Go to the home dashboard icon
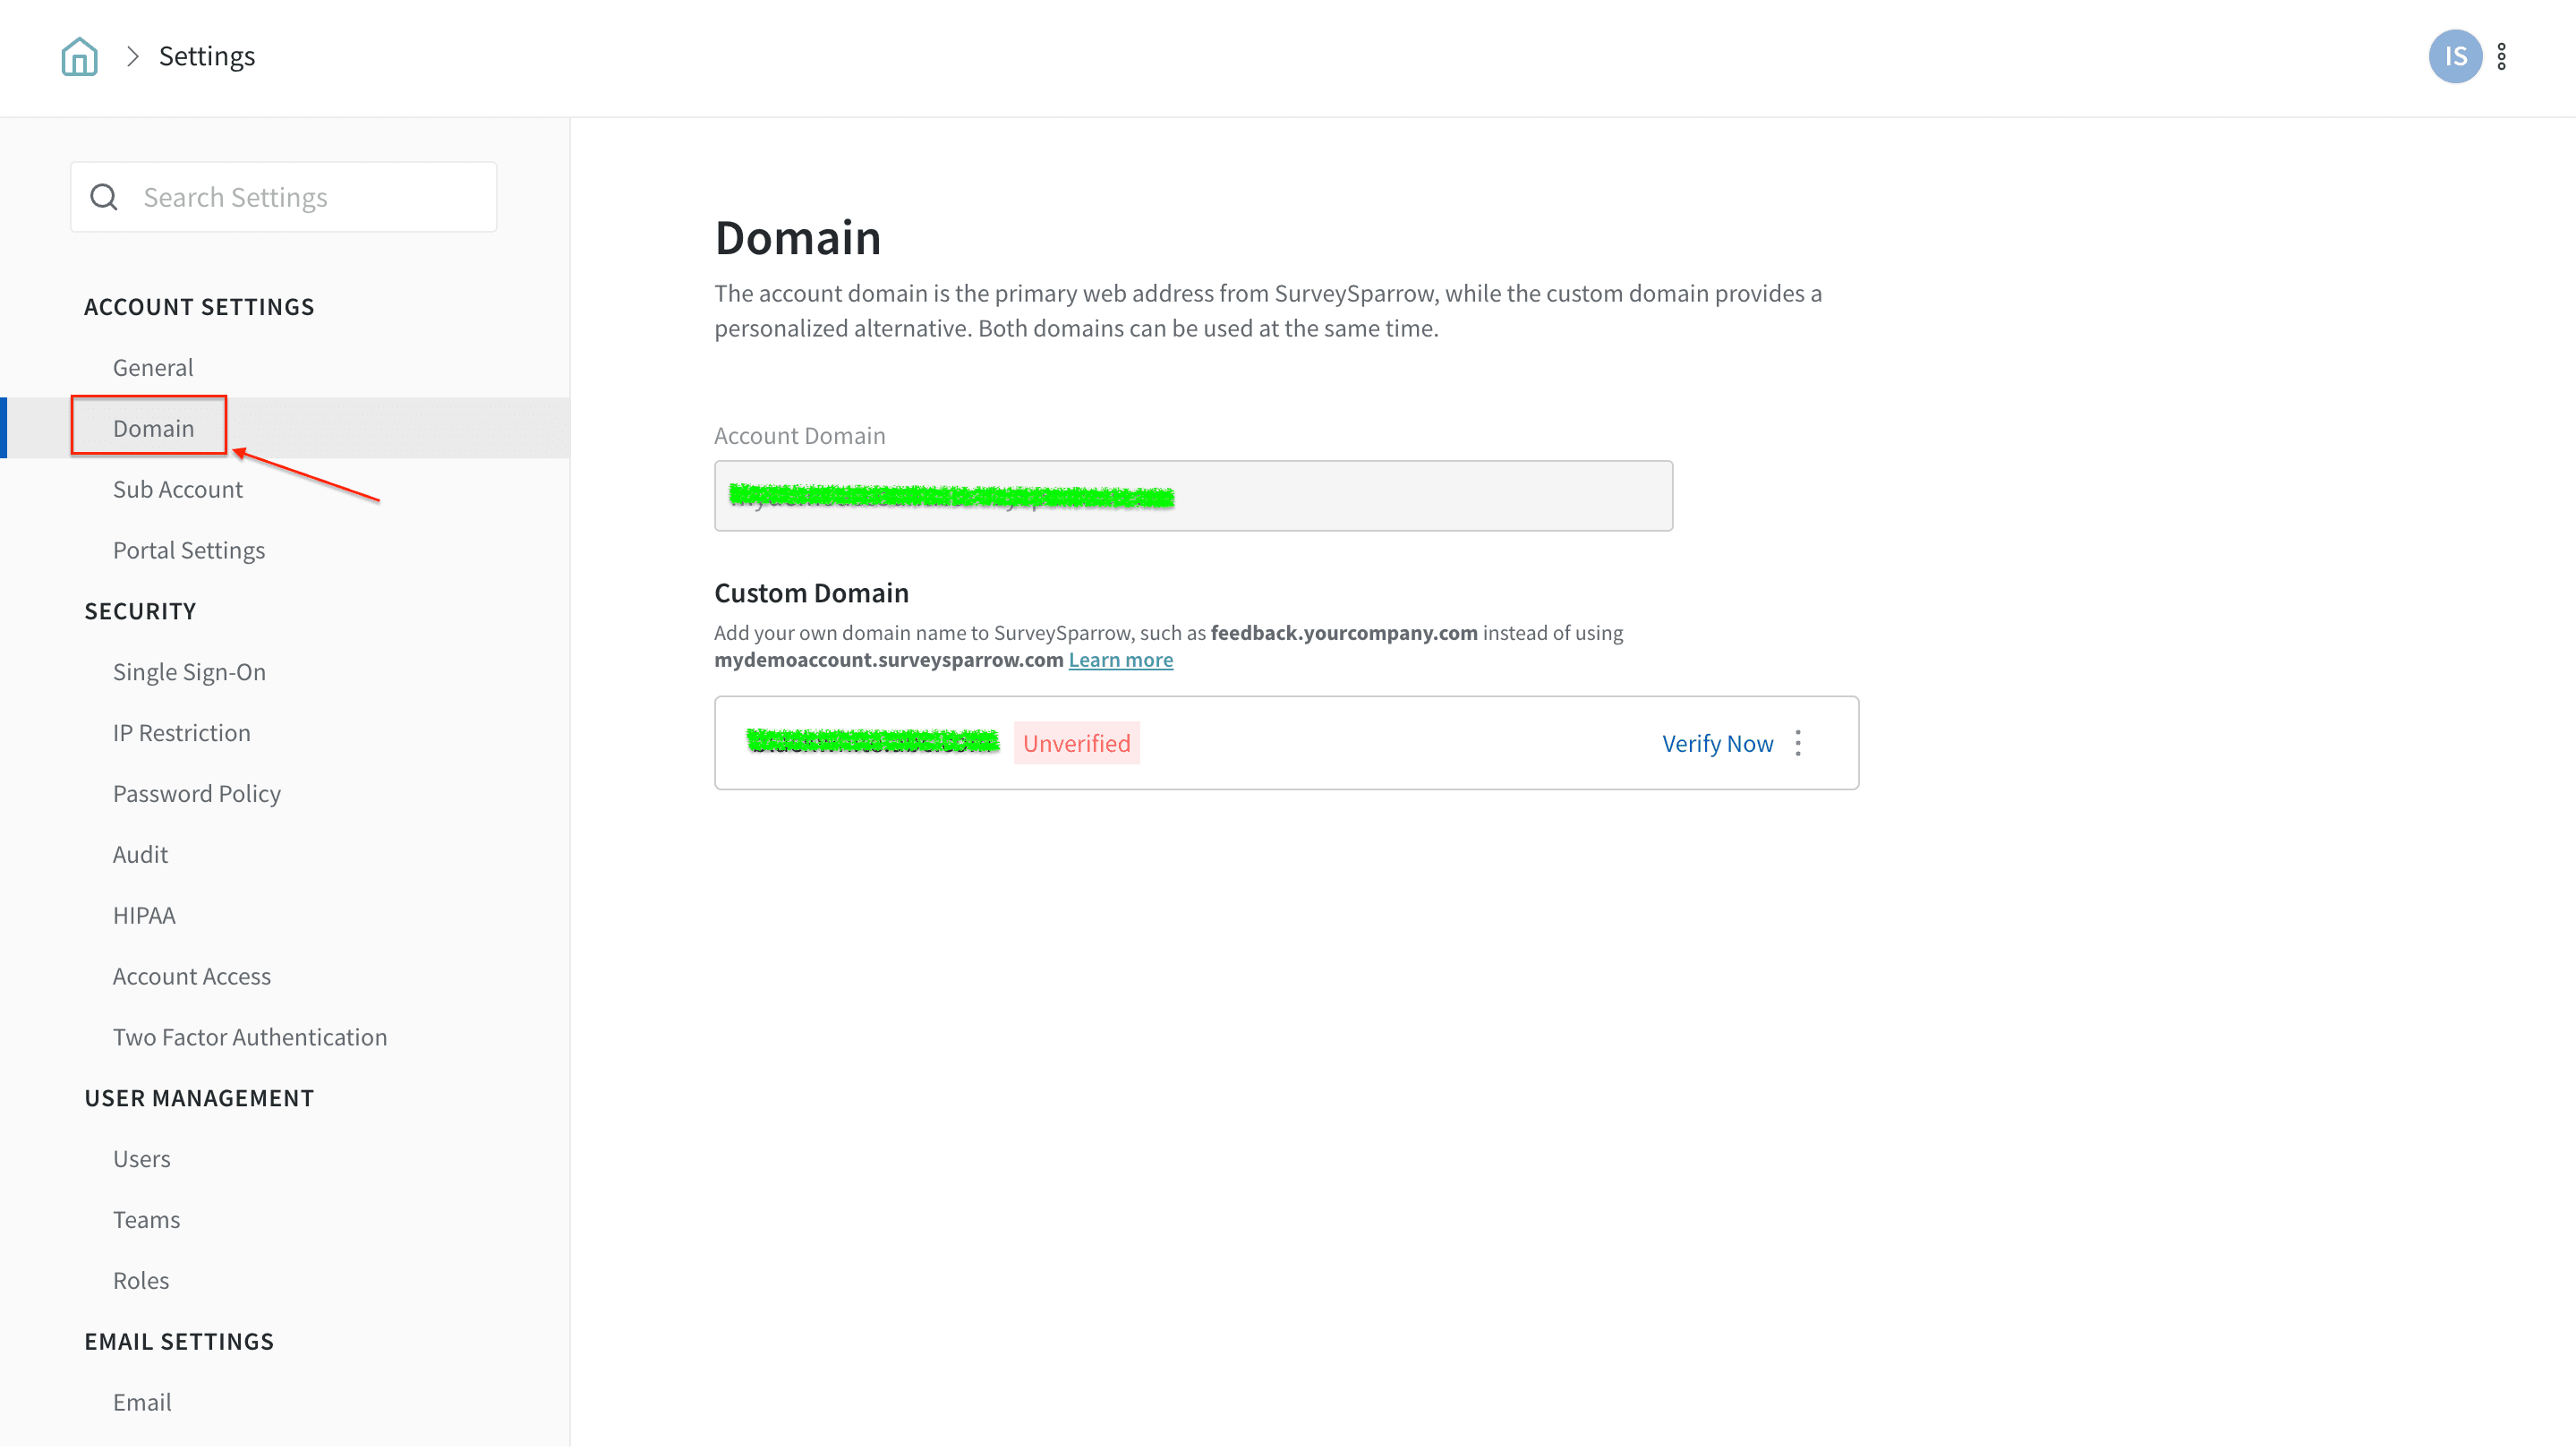This screenshot has width=2576, height=1450. point(79,57)
